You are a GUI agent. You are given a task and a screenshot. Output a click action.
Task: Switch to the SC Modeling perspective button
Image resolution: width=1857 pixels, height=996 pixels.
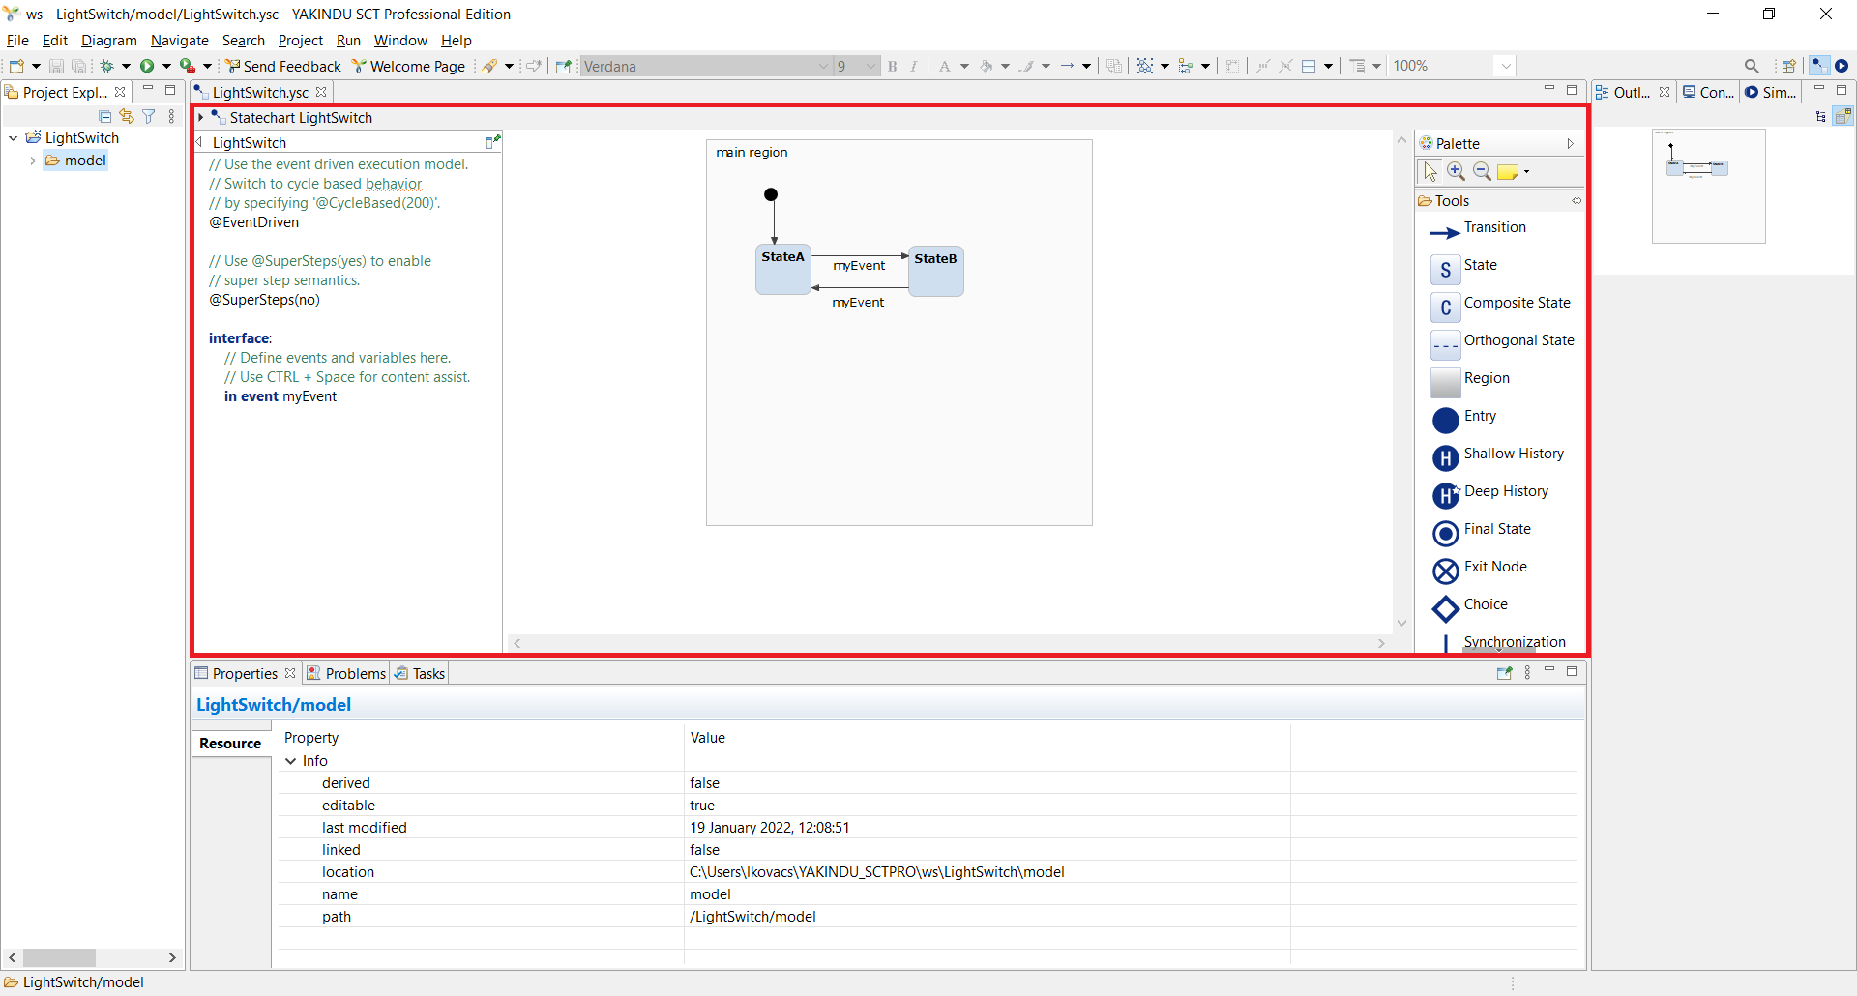1819,66
